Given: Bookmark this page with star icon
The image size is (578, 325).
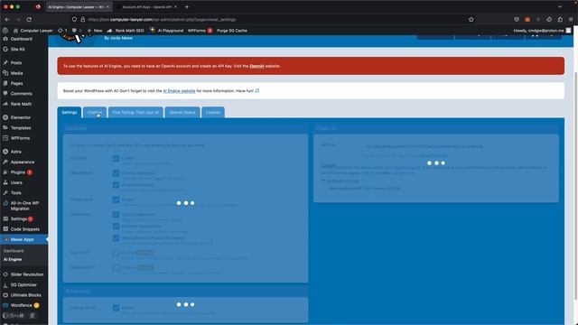Looking at the screenshot, I should (x=471, y=20).
